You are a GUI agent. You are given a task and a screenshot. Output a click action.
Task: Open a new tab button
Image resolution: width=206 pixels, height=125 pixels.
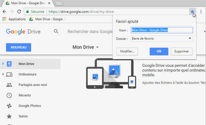pos(59,3)
